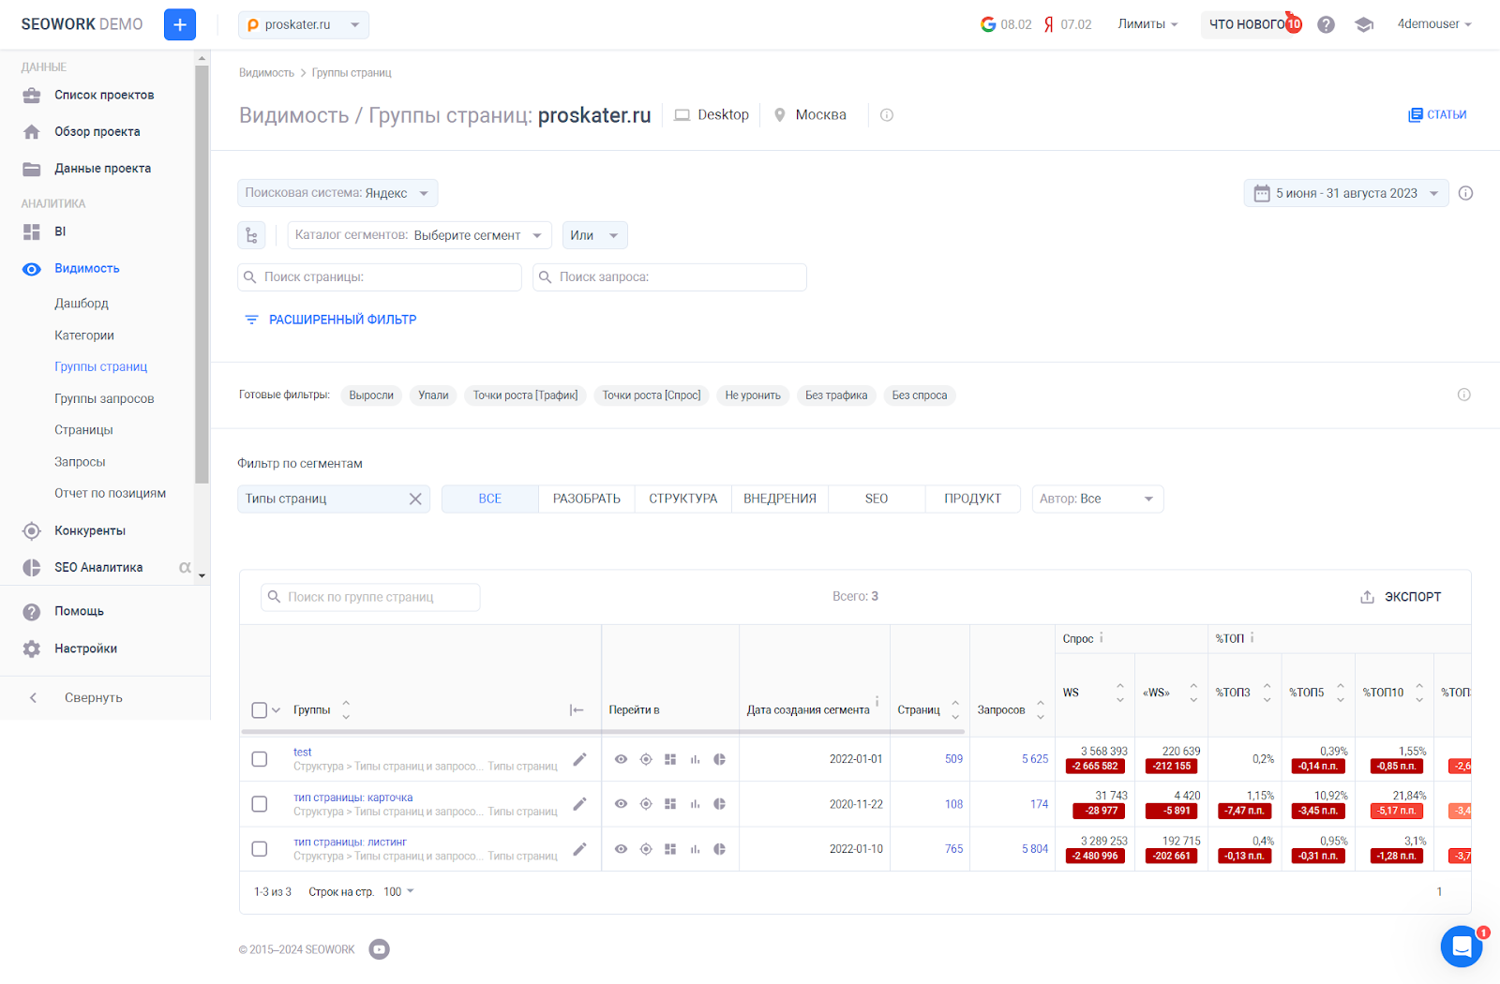Viewport: 1500px width, 984px height.
Task: Open the тип страницы: карточка group link
Action: pos(353,798)
